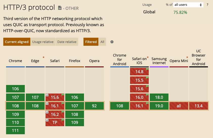Click the document icon beside the title
The height and width of the screenshot is (138, 213).
(60, 8)
